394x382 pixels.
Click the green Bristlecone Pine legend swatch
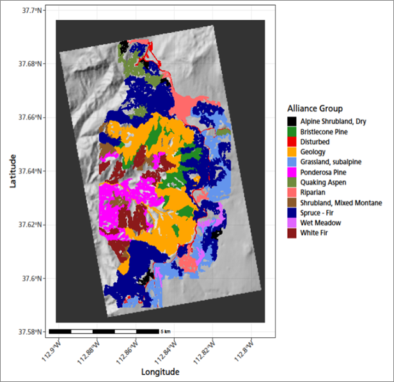click(x=292, y=132)
